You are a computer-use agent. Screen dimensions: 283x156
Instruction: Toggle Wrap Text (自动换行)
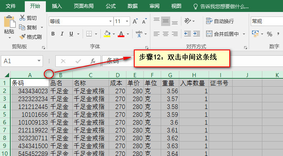[220, 21]
